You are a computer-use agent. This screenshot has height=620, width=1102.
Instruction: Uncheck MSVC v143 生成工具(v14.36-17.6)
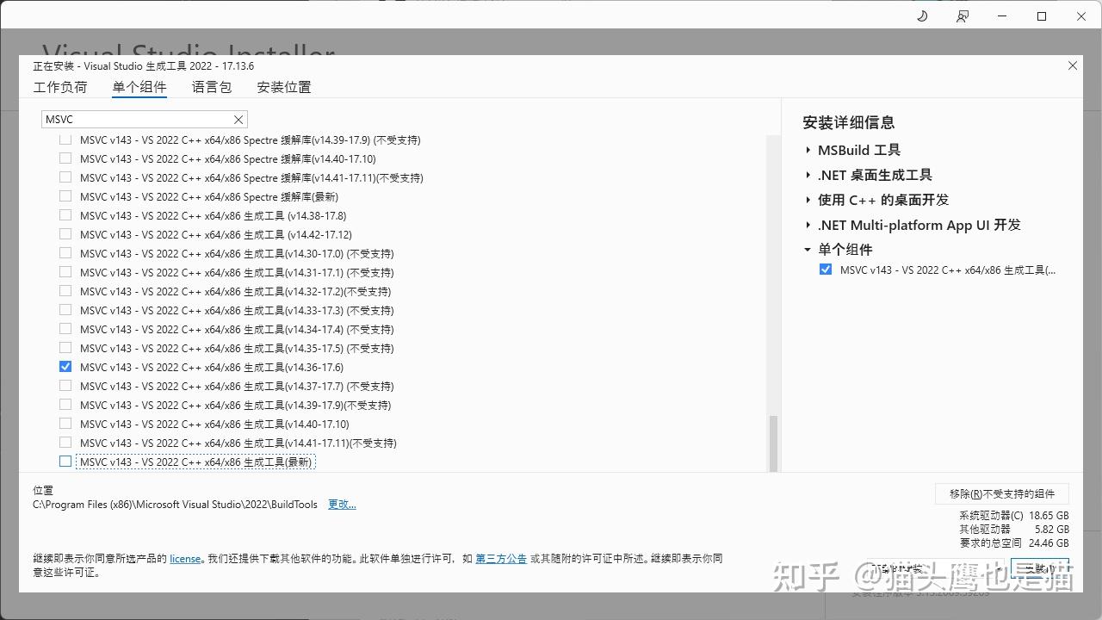(65, 366)
